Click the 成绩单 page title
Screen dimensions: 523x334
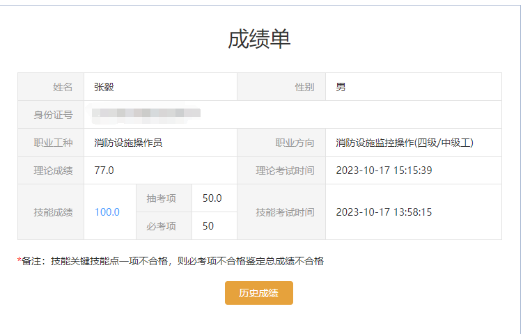(x=259, y=39)
